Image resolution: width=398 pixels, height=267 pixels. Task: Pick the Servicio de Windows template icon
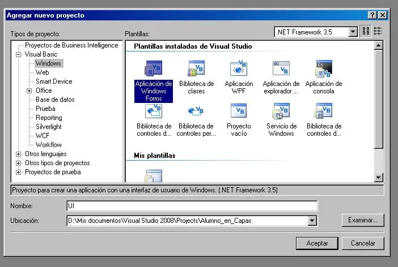[x=281, y=111]
